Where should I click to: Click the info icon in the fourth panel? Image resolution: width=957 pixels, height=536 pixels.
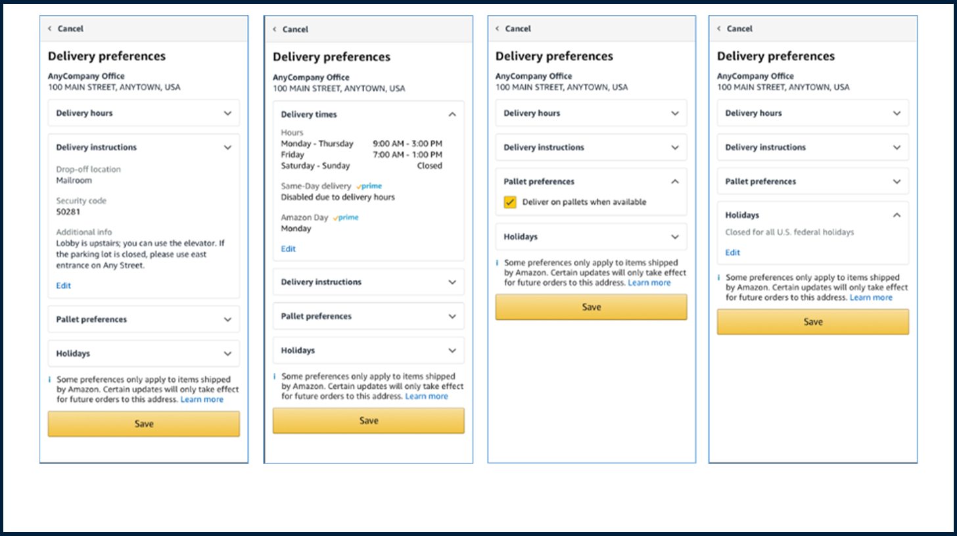click(x=719, y=277)
